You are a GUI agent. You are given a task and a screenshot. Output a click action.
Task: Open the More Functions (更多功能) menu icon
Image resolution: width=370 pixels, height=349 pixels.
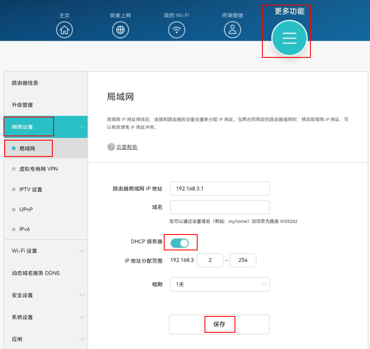tap(289, 38)
